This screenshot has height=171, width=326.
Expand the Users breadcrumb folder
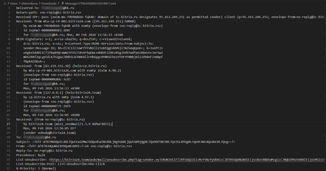[14, 4]
